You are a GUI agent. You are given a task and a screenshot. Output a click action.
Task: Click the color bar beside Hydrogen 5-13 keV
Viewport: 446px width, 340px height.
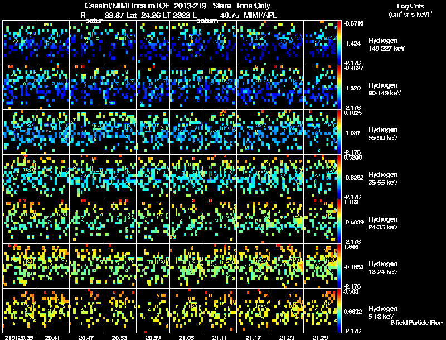click(339, 310)
